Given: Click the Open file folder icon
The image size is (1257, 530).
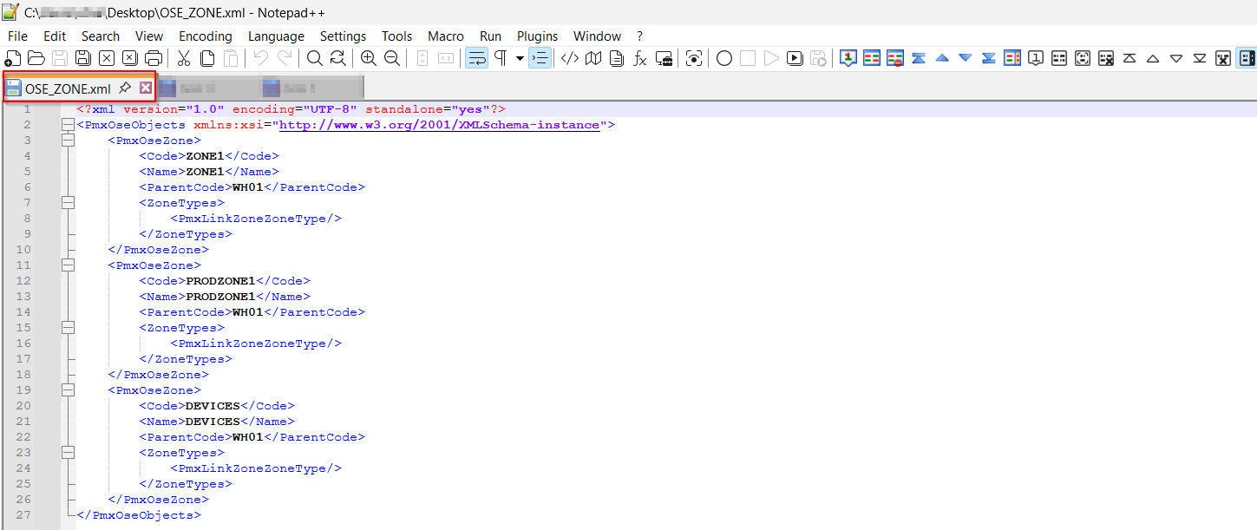Looking at the screenshot, I should 36,58.
